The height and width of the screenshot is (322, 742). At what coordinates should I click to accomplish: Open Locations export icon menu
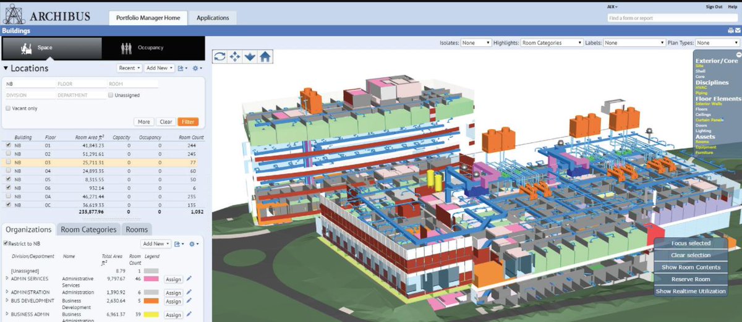coord(182,68)
